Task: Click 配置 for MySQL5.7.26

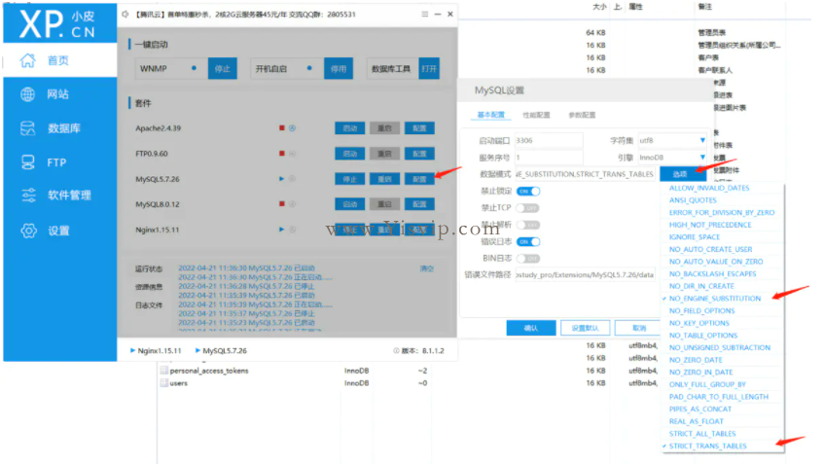Action: 419,179
